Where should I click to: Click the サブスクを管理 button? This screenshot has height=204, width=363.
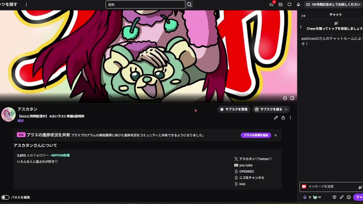pos(234,109)
